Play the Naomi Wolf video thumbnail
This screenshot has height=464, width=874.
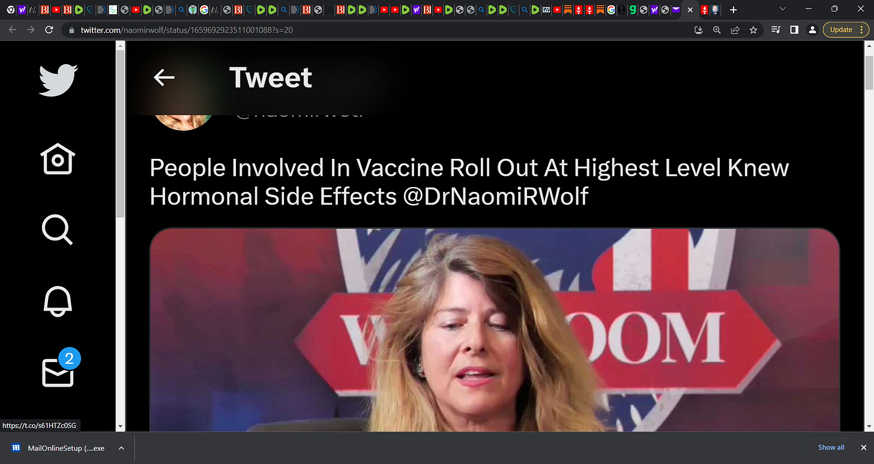[494, 329]
